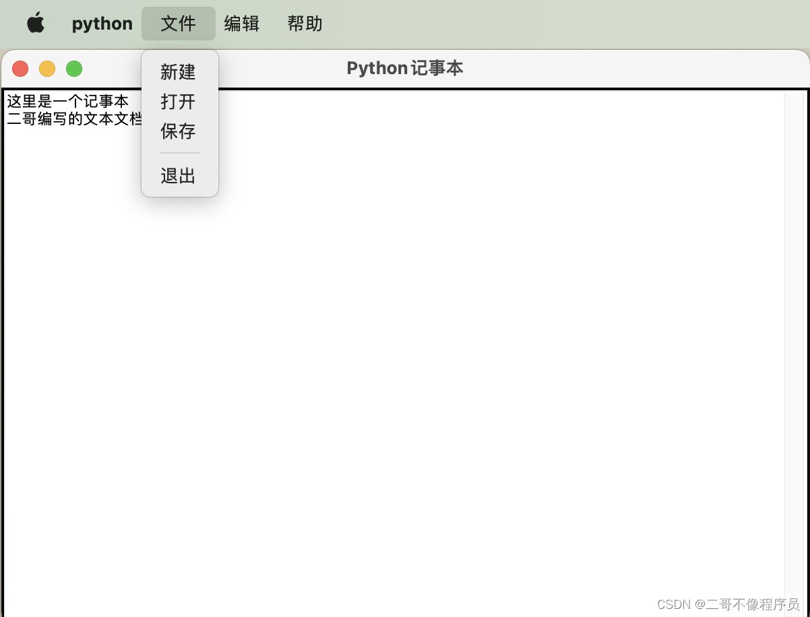Screen dimensions: 810x617
Task: Maximize the window with the green button
Action: [x=74, y=69]
